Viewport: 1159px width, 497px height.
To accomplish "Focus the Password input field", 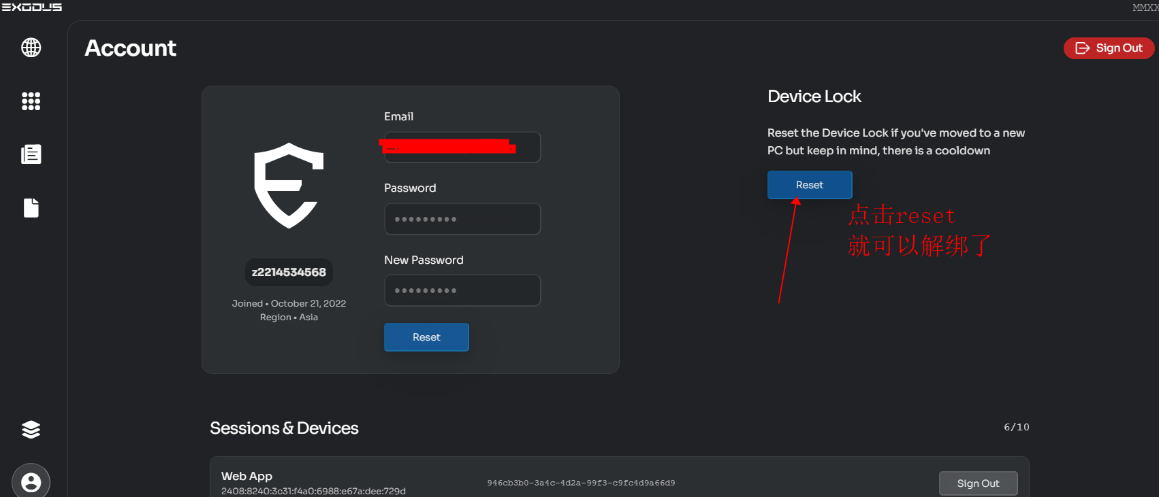I will tap(462, 219).
